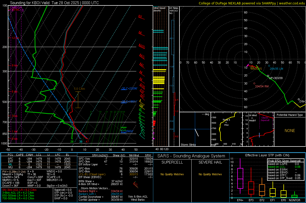Click the 12 km height marker
306x203 pixels.
[x=15, y=38]
